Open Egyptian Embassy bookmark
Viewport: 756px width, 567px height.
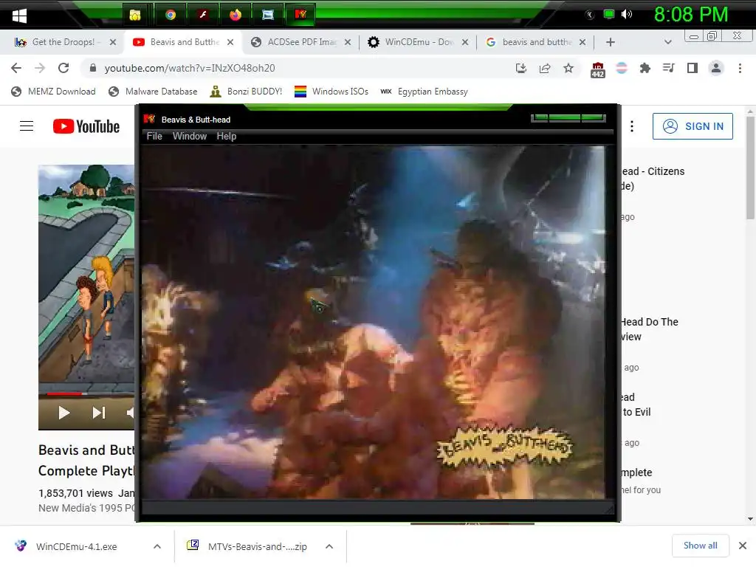[x=424, y=92]
